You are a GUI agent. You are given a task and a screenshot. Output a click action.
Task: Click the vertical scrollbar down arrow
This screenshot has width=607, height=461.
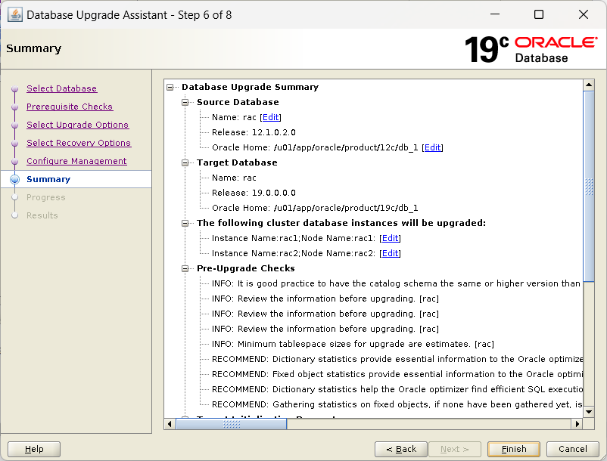pyautogui.click(x=589, y=412)
